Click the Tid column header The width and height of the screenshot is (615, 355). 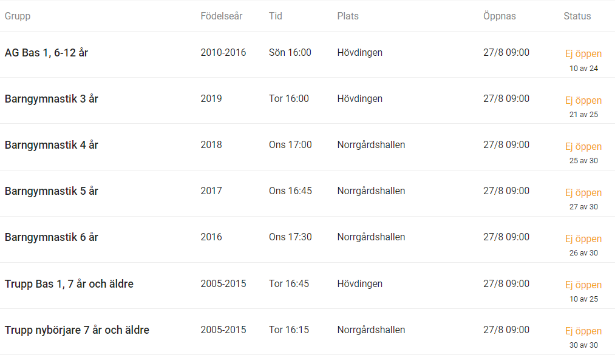point(276,16)
